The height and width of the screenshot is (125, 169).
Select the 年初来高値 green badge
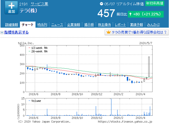155,3
